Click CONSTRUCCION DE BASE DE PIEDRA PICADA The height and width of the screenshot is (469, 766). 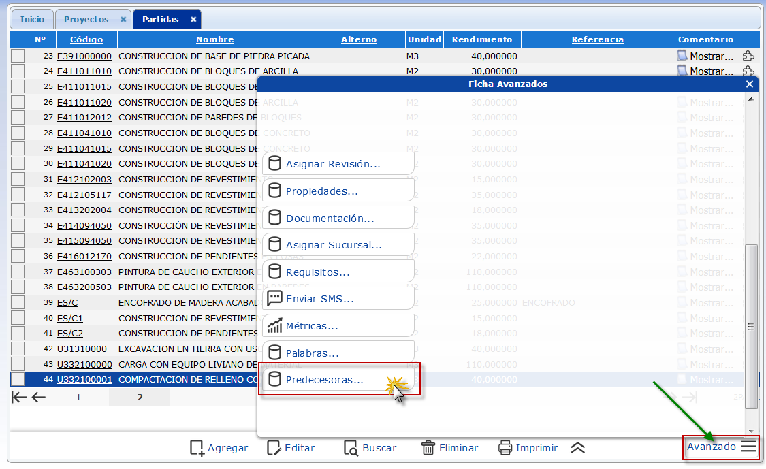(x=214, y=56)
